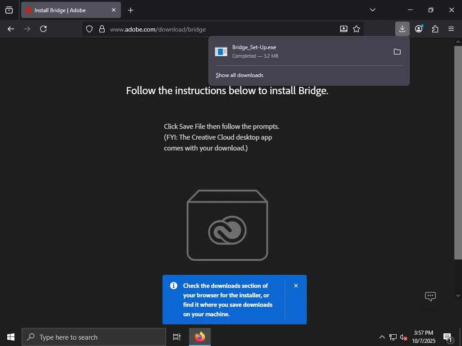Go forward one page

tap(27, 29)
